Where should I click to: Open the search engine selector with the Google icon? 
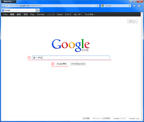[103, 6]
